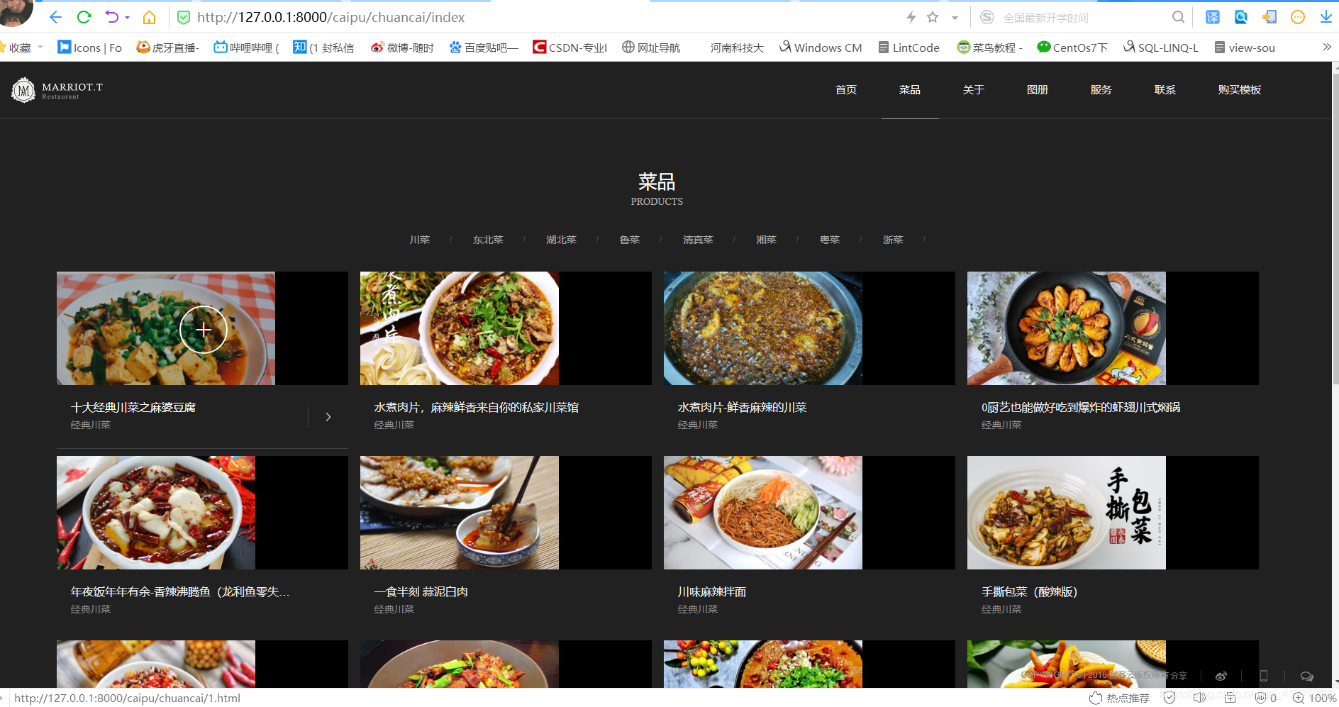The height and width of the screenshot is (707, 1339).
Task: Filter dishes by 粤菜 category
Action: click(830, 240)
